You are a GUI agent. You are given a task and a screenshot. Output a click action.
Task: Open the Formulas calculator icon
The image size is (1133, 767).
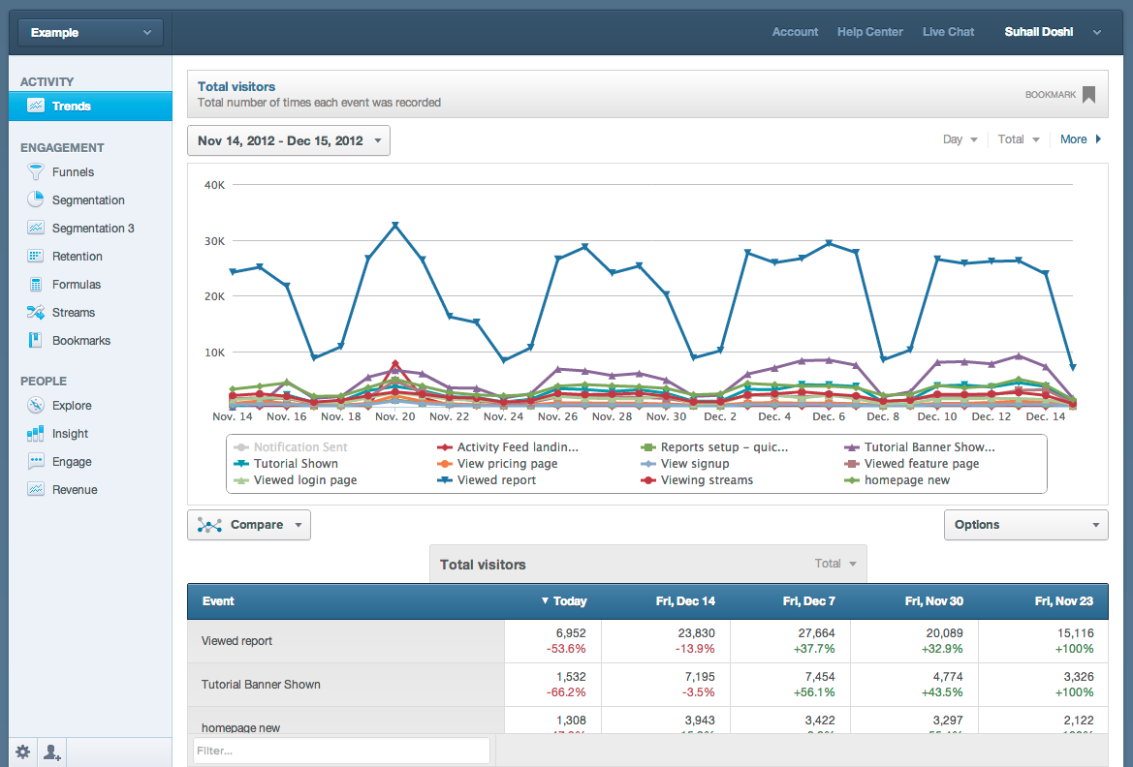pos(36,285)
